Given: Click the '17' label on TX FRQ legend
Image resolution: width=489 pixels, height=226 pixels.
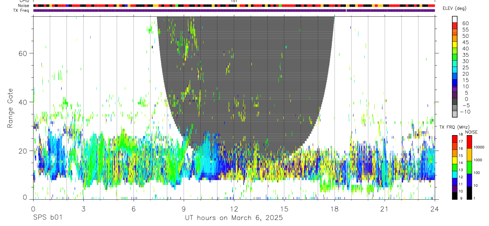Looking at the screenshot, I should pos(461,141).
